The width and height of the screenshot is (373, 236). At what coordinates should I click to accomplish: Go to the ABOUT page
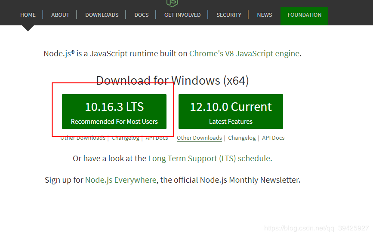[x=60, y=15]
